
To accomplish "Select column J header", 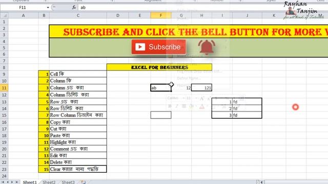I will click(x=247, y=15).
